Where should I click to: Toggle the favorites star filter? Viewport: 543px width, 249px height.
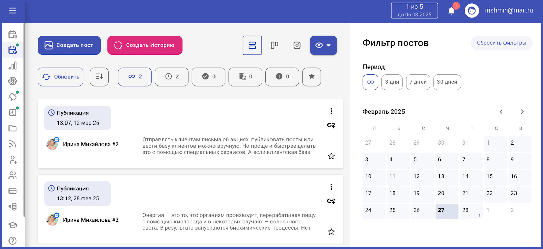312,77
